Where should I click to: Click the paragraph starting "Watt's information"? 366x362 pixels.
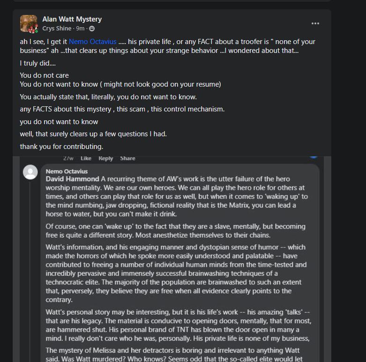pos(176,273)
